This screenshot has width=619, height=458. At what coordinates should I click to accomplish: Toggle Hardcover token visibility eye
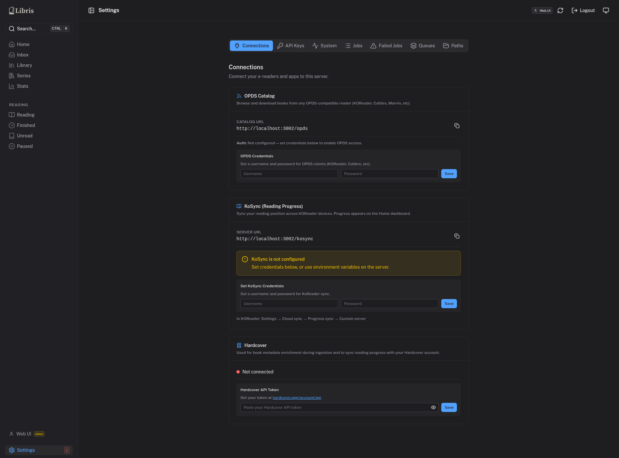pyautogui.click(x=433, y=407)
